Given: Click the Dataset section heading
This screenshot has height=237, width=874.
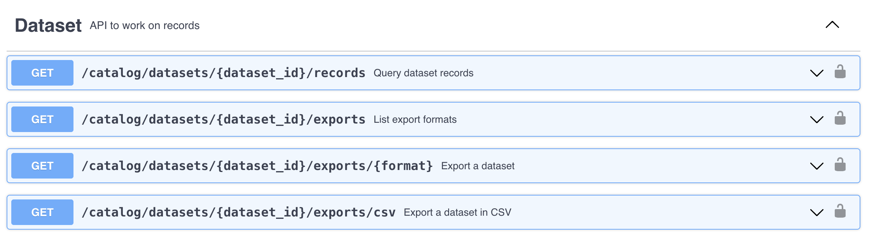Looking at the screenshot, I should 48,26.
